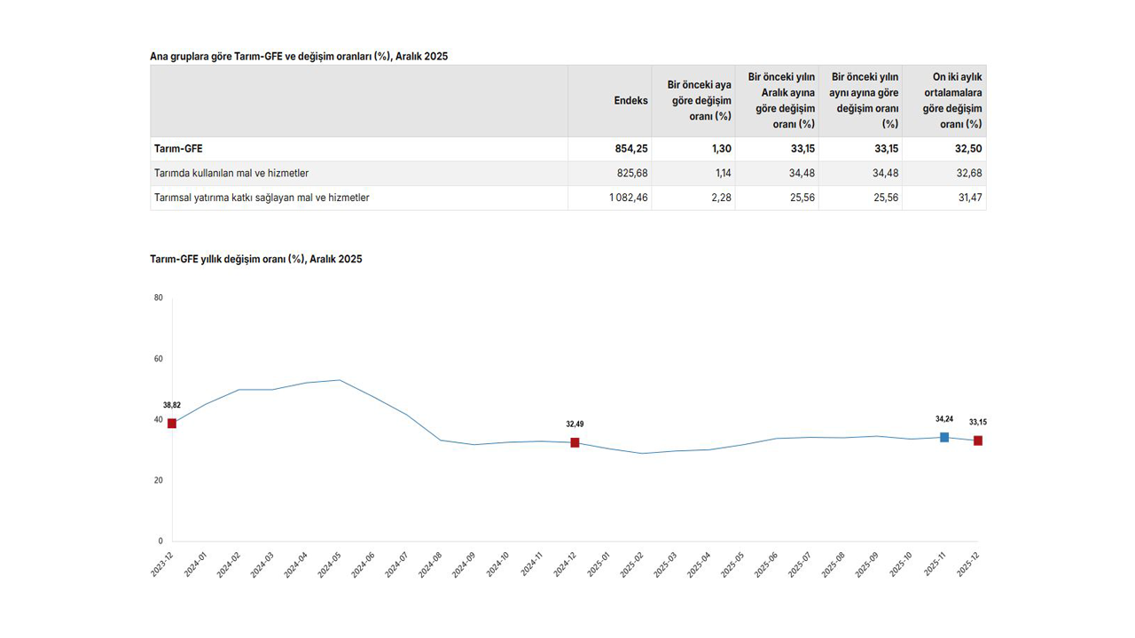Click the 854,25 index value cell
This screenshot has width=1135, height=638.
[631, 149]
